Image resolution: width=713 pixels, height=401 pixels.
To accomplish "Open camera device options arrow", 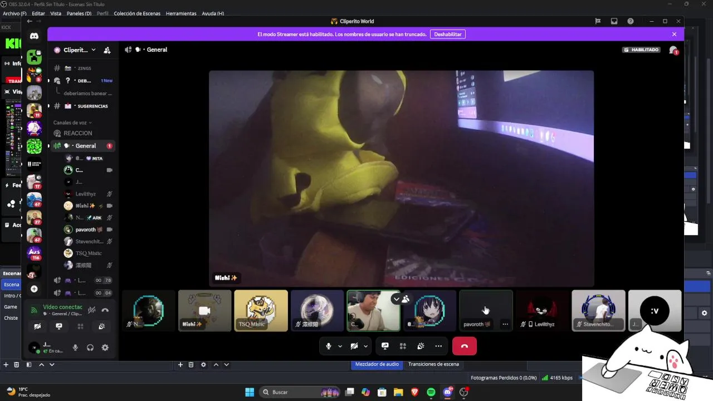I will point(365,346).
